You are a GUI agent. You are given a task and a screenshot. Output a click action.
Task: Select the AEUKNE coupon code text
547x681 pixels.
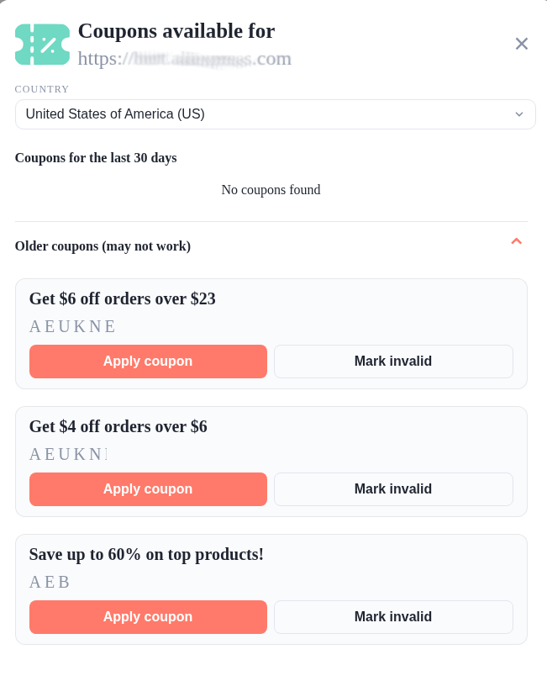73,326
